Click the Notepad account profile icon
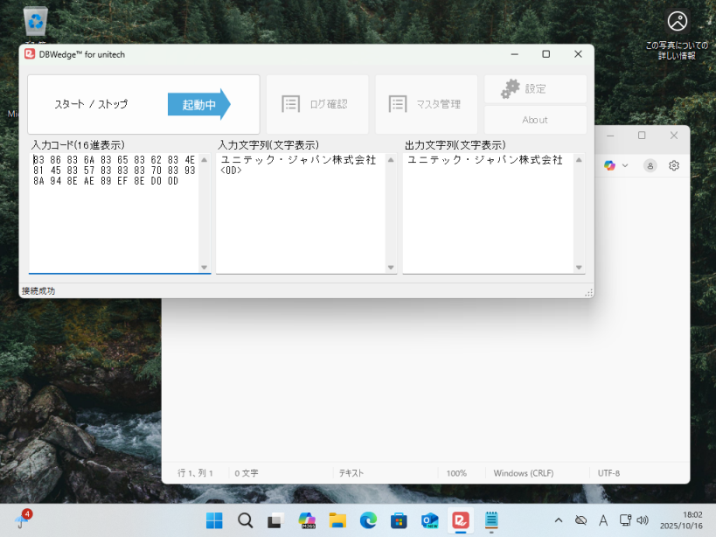The width and height of the screenshot is (716, 537). pyautogui.click(x=650, y=165)
